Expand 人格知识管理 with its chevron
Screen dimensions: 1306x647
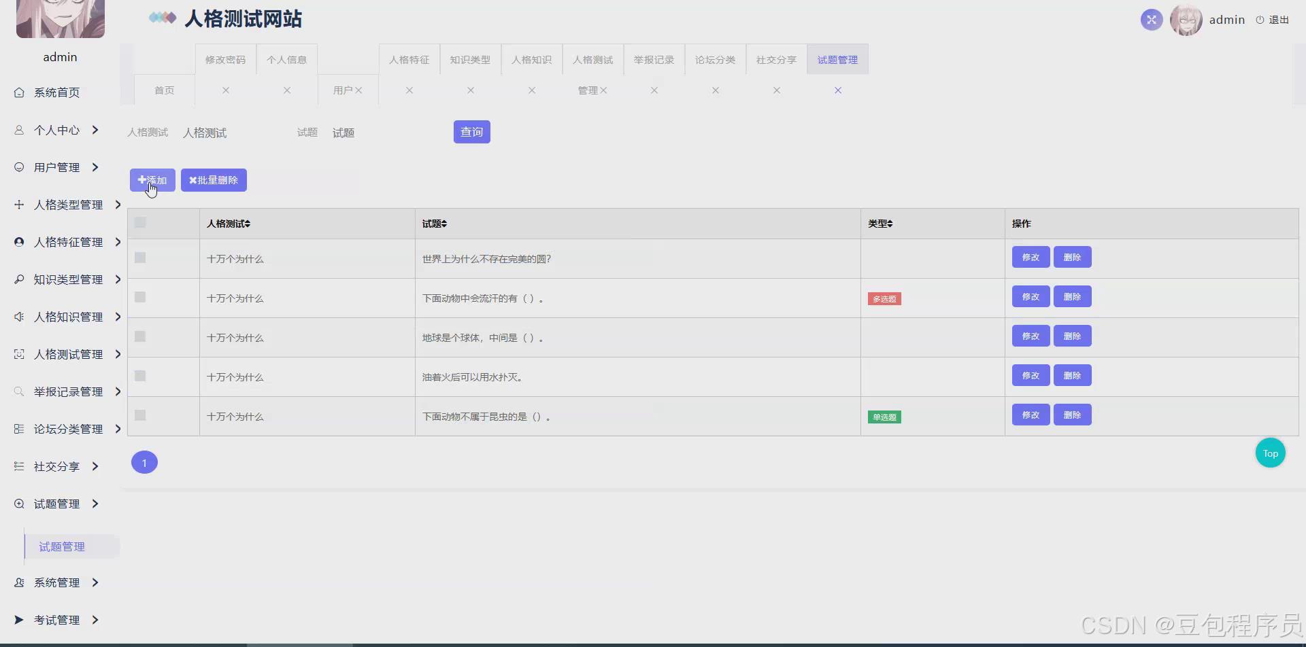(x=118, y=317)
